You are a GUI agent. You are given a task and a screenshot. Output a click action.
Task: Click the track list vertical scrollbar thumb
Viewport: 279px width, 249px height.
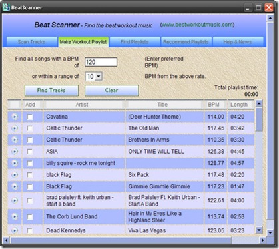pos(259,119)
